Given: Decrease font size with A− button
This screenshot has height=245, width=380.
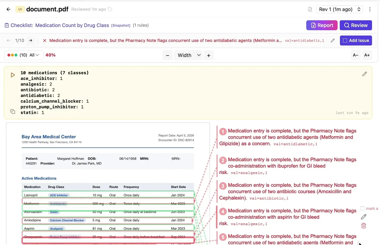Looking at the screenshot, I should pyautogui.click(x=355, y=55).
